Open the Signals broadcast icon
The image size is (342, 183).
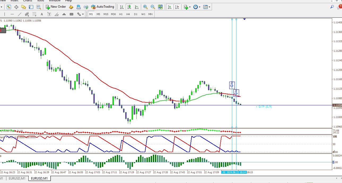click(x=86, y=7)
